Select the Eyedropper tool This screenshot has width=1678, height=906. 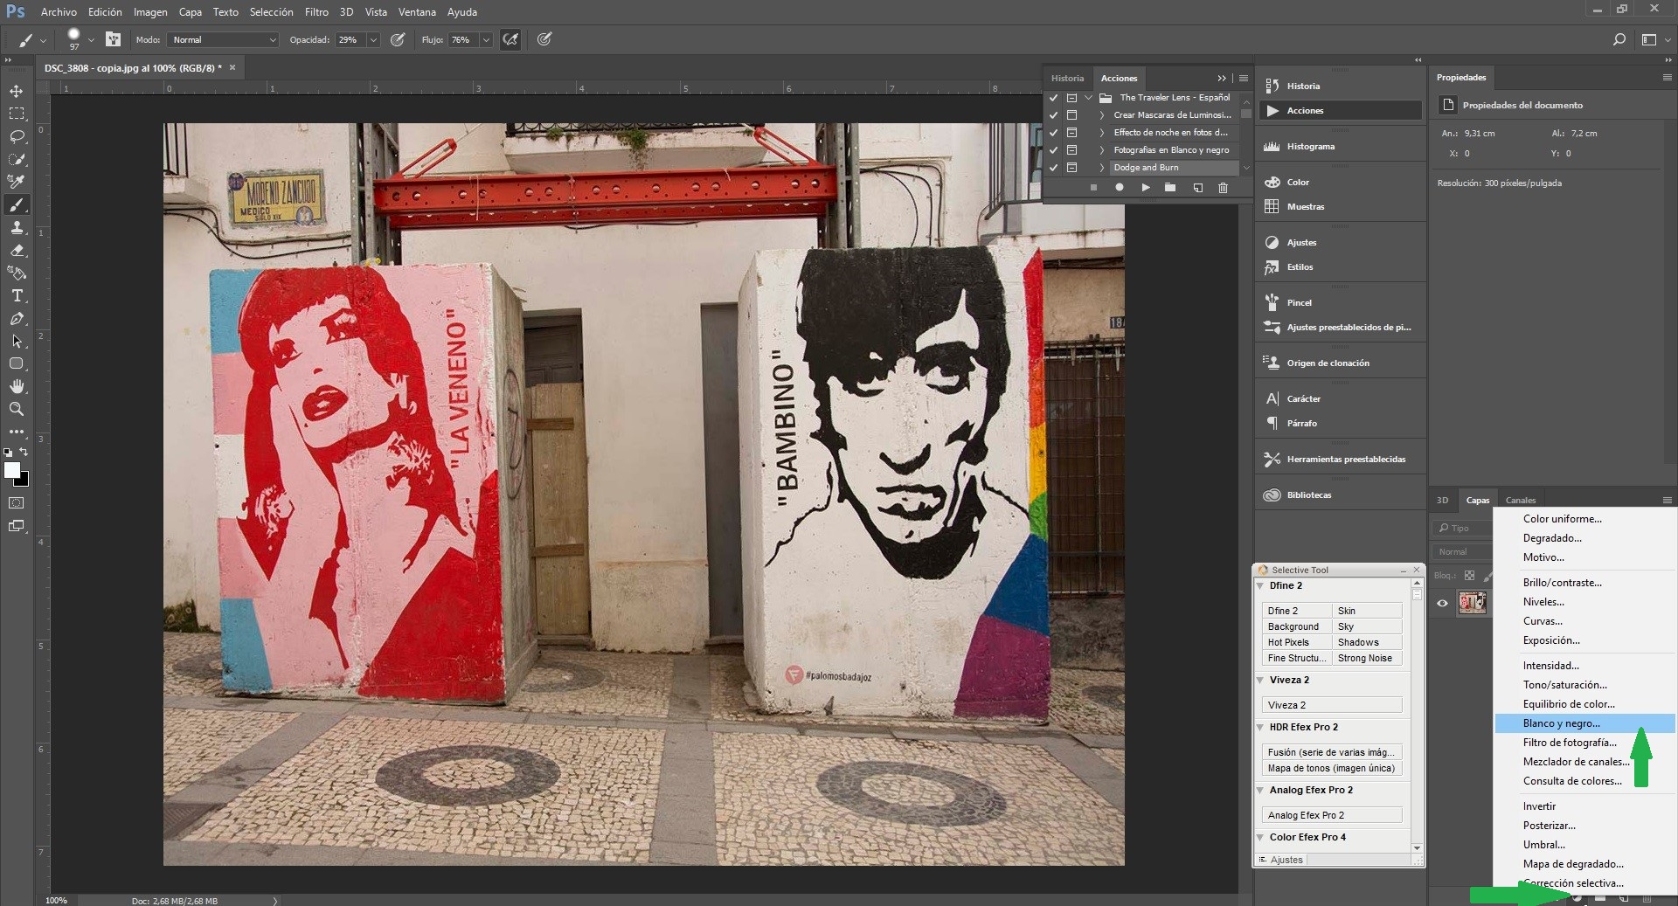pos(17,182)
